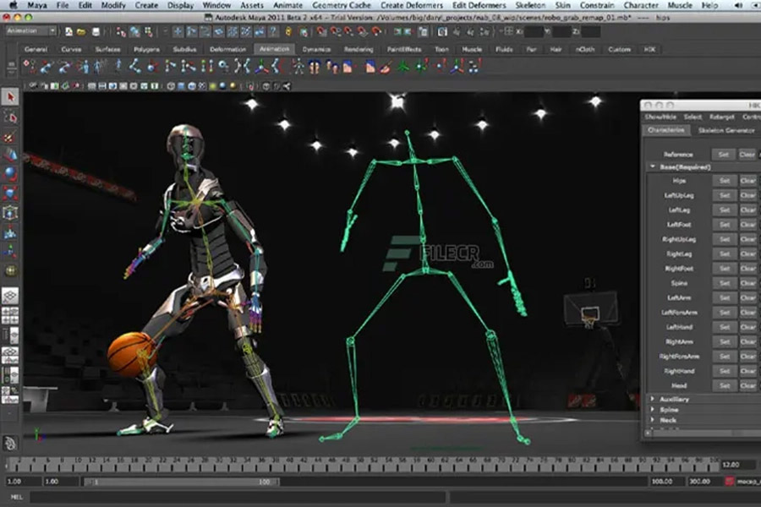Screen dimensions: 761x507
Task: Click Set button next to Hips
Action: pos(724,181)
